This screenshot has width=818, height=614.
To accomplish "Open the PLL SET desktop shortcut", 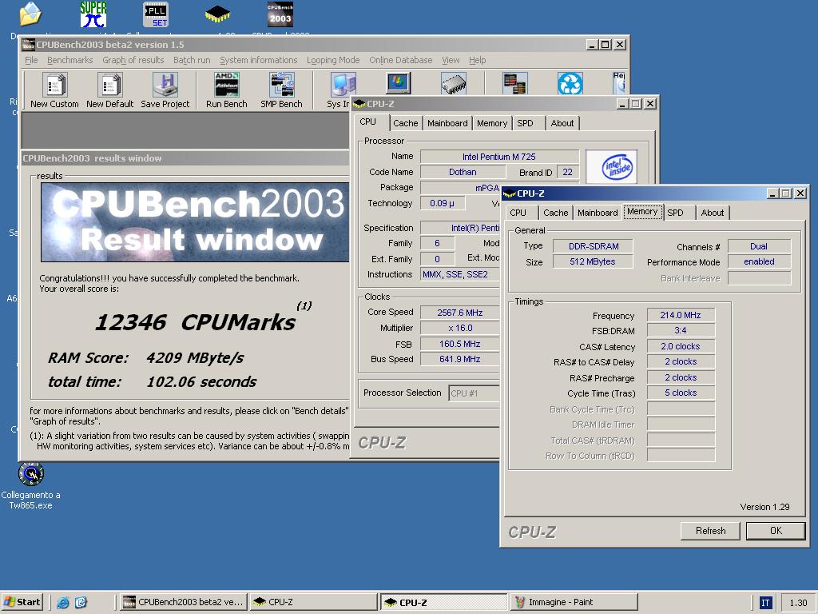I will pyautogui.click(x=155, y=14).
